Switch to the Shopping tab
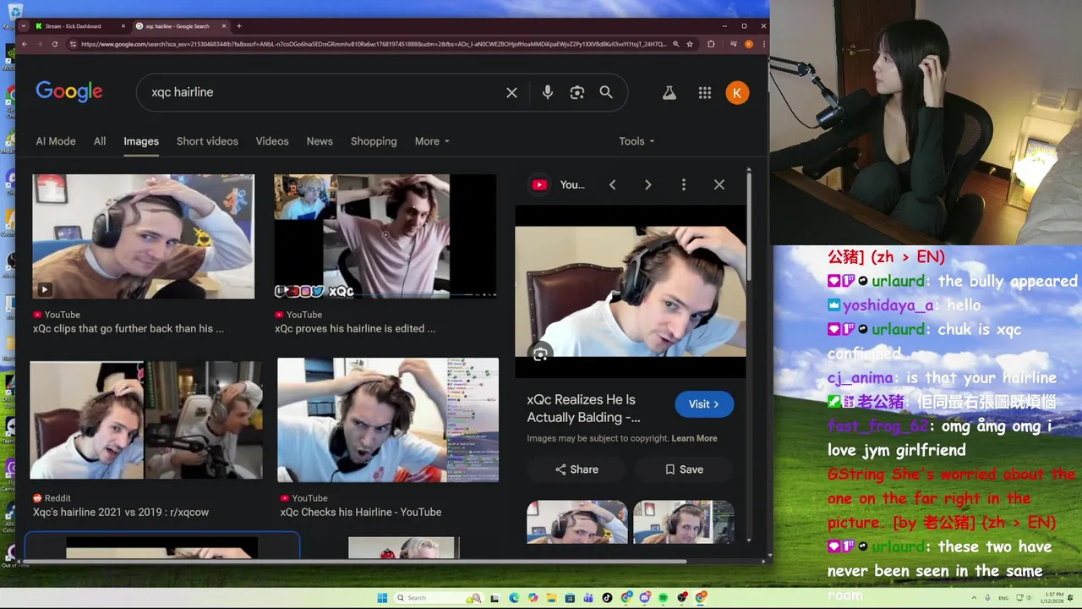This screenshot has width=1082, height=609. [x=374, y=141]
